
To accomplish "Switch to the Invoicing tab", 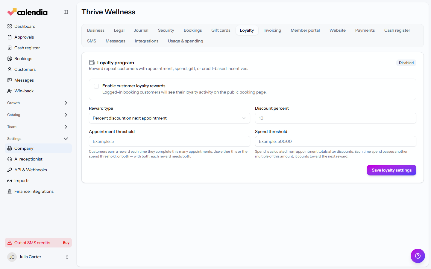I will (272, 30).
